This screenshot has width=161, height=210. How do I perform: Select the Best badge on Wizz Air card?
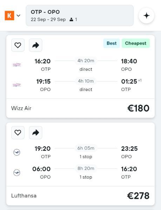pyautogui.click(x=112, y=43)
